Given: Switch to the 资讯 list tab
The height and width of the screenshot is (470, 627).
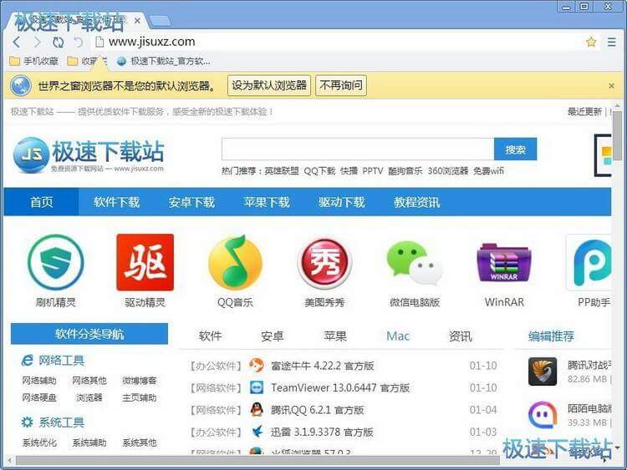Looking at the screenshot, I should click(461, 336).
